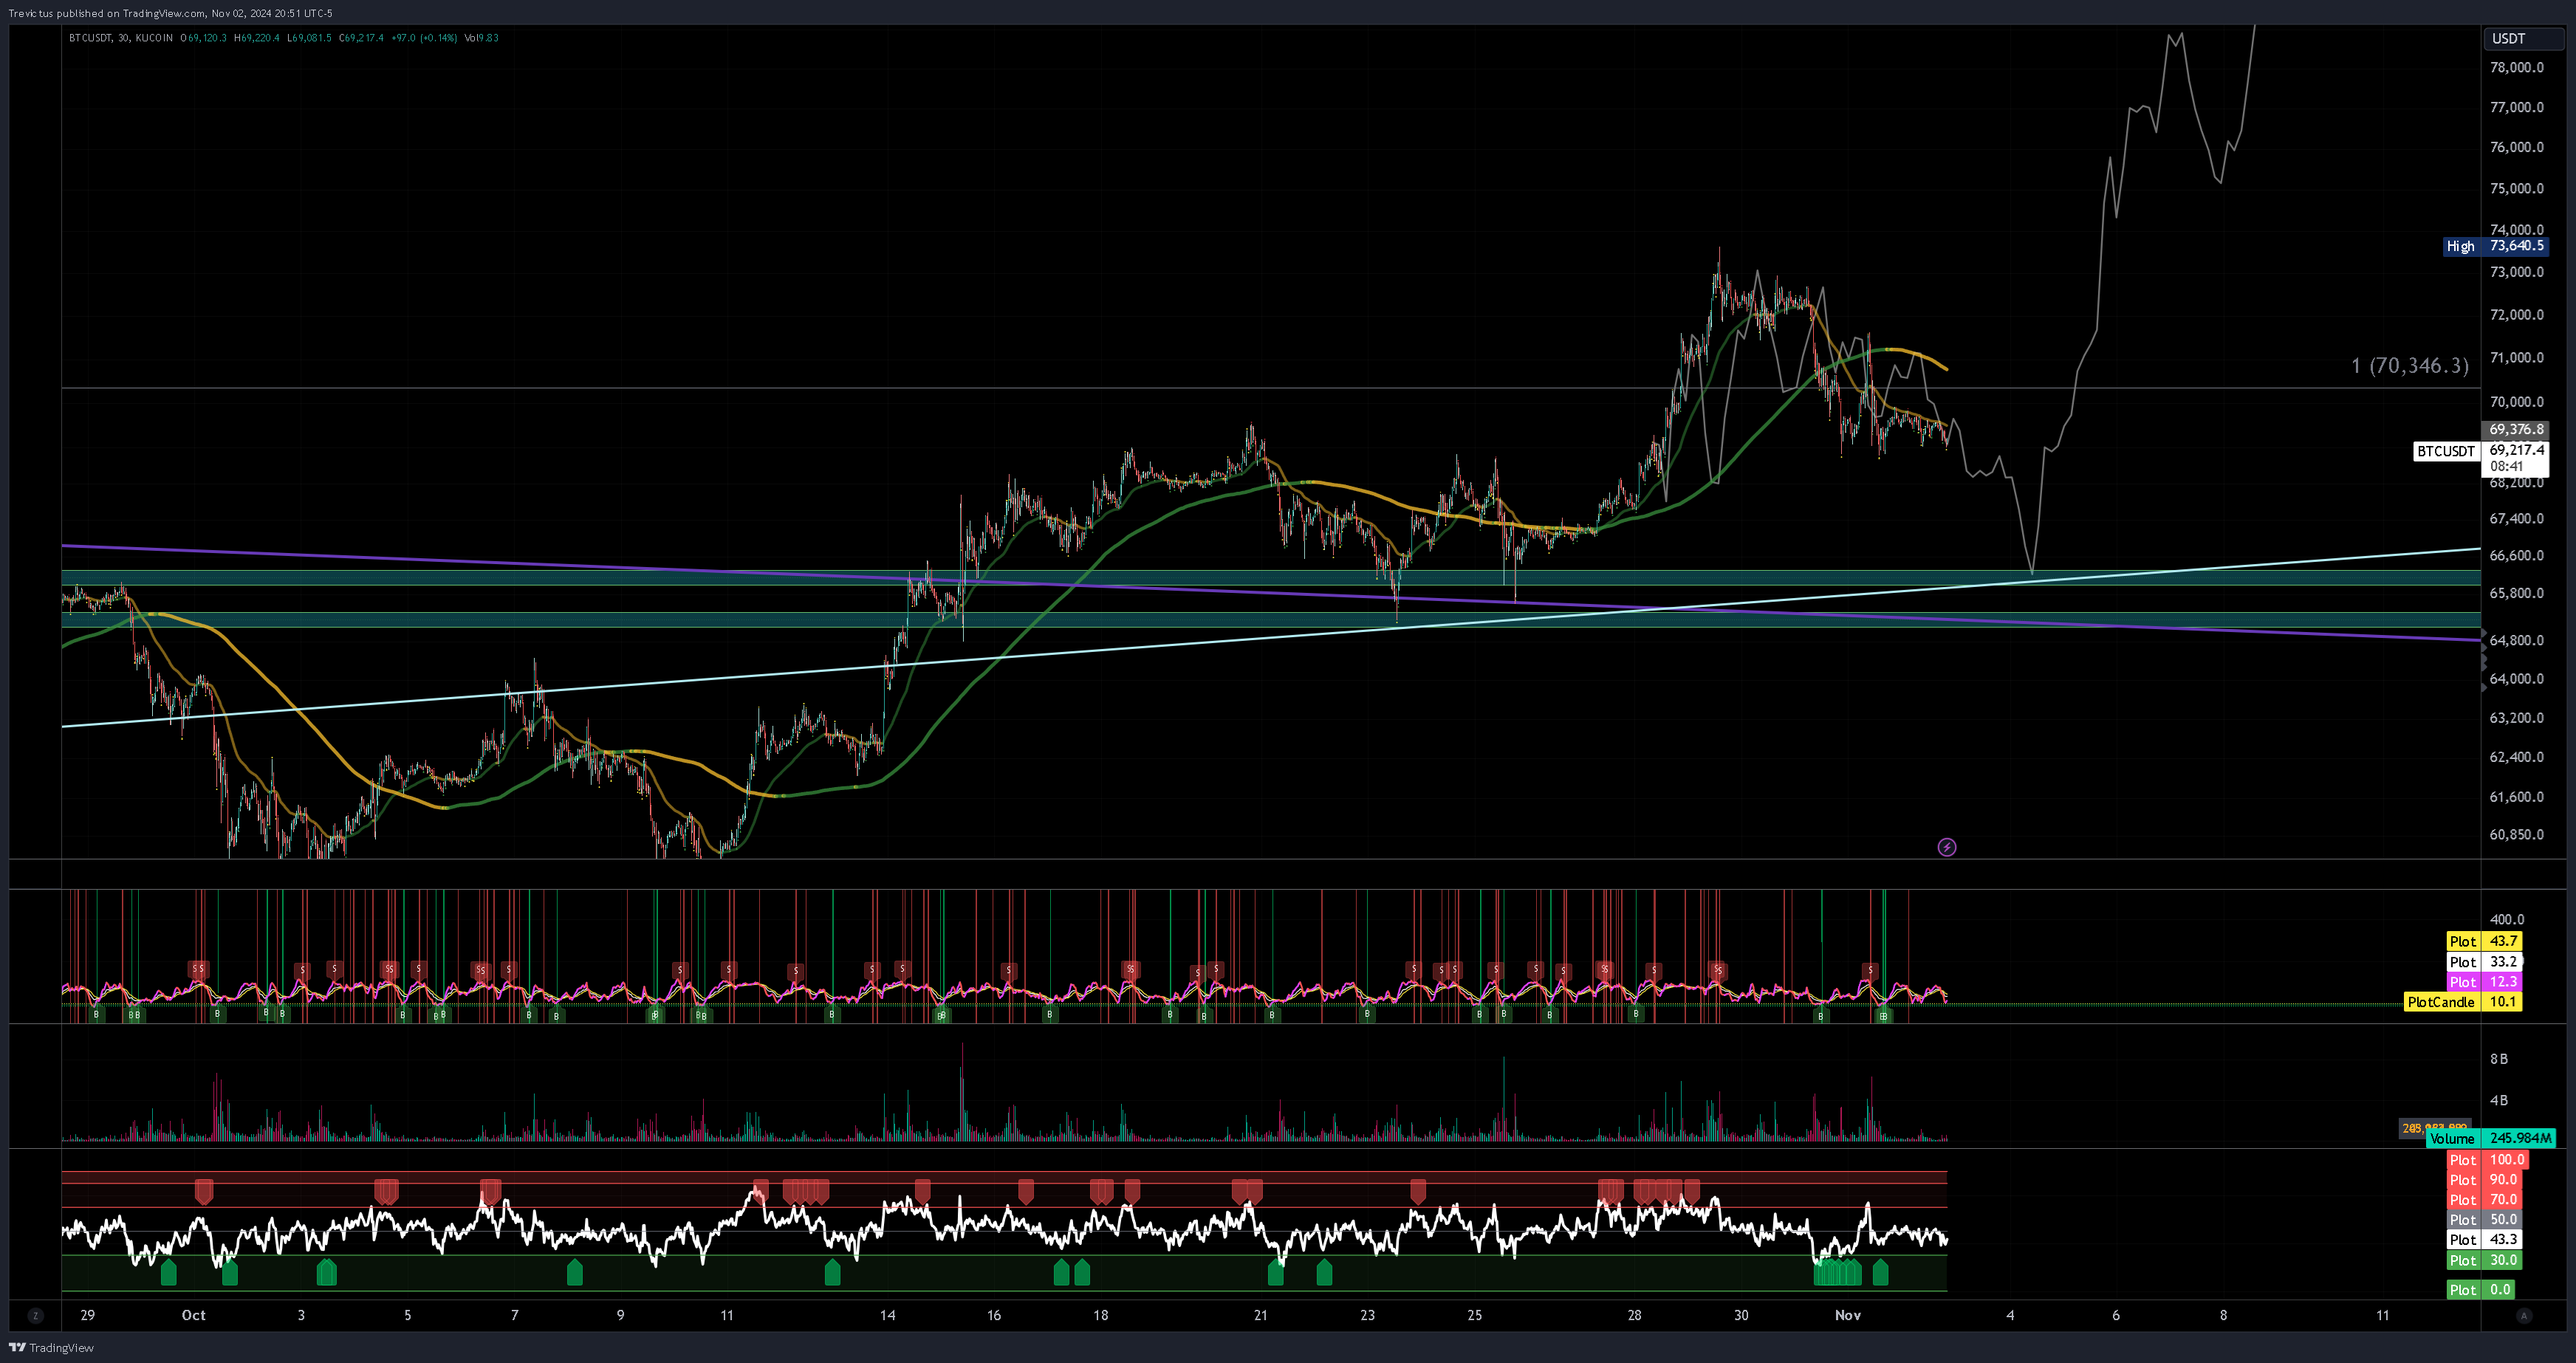Click the 60,850.0 price axis label
Viewport: 2576px width, 1363px height.
(2516, 834)
